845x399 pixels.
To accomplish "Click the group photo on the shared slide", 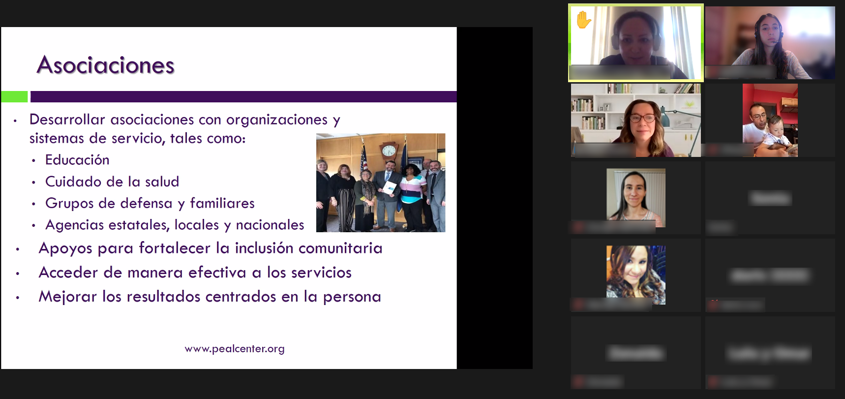I will click(x=381, y=183).
